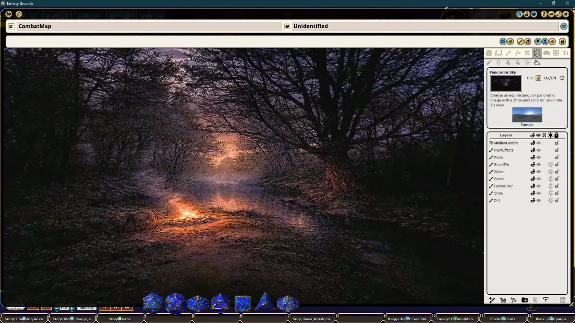
Task: Select the cloud sky sub-tool
Action: [x=537, y=63]
